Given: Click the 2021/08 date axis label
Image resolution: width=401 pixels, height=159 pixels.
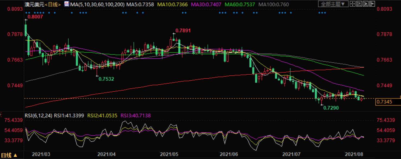Looking at the screenshot, I should pos(354,154).
